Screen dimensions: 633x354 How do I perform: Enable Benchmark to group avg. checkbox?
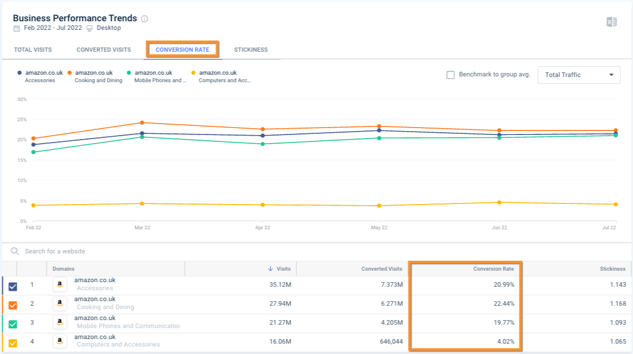[451, 75]
